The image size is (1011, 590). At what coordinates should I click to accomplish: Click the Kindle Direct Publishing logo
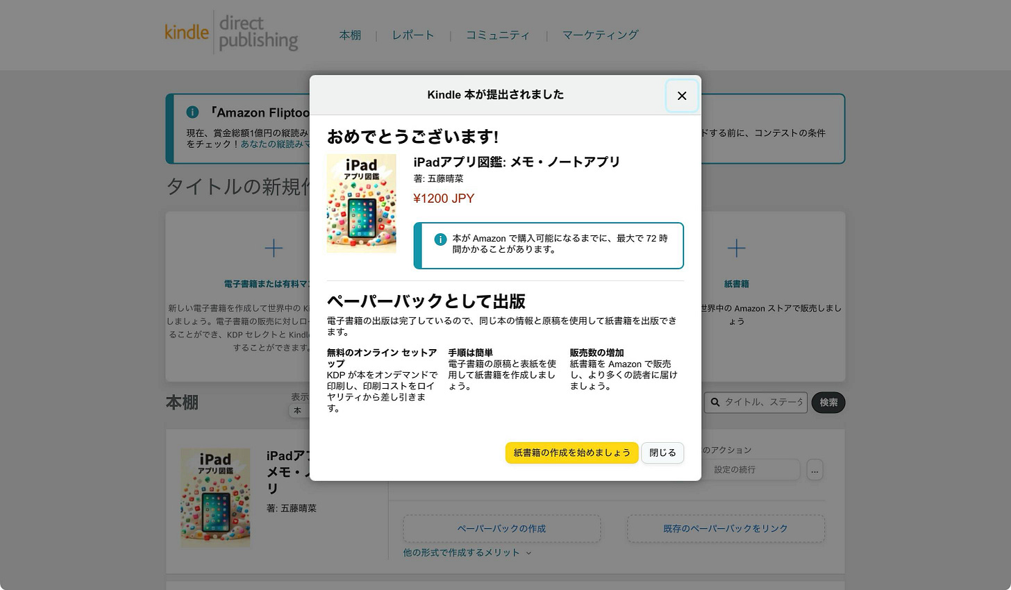click(x=231, y=33)
